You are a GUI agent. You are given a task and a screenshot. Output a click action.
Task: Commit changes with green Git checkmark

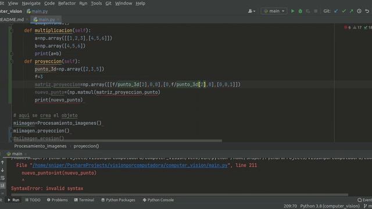pyautogui.click(x=344, y=11)
